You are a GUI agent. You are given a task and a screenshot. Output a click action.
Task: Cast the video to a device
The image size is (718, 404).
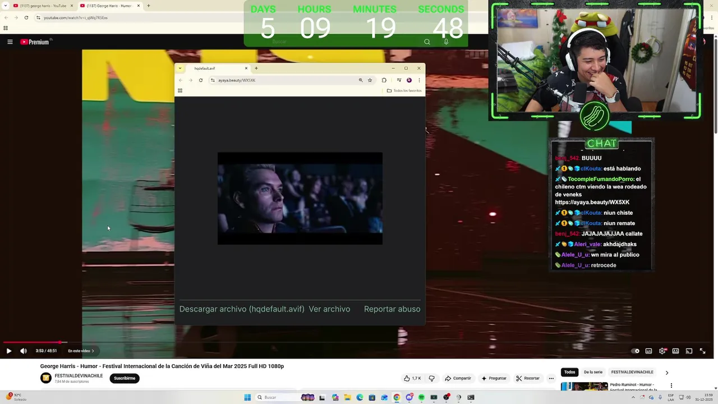689,351
